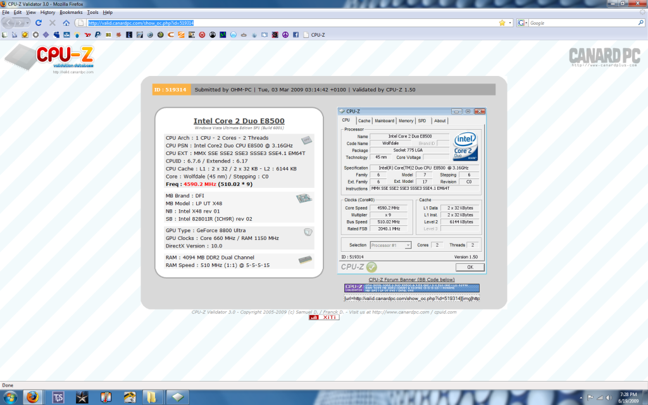Open the Tools menu
The width and height of the screenshot is (648, 405).
click(x=92, y=12)
